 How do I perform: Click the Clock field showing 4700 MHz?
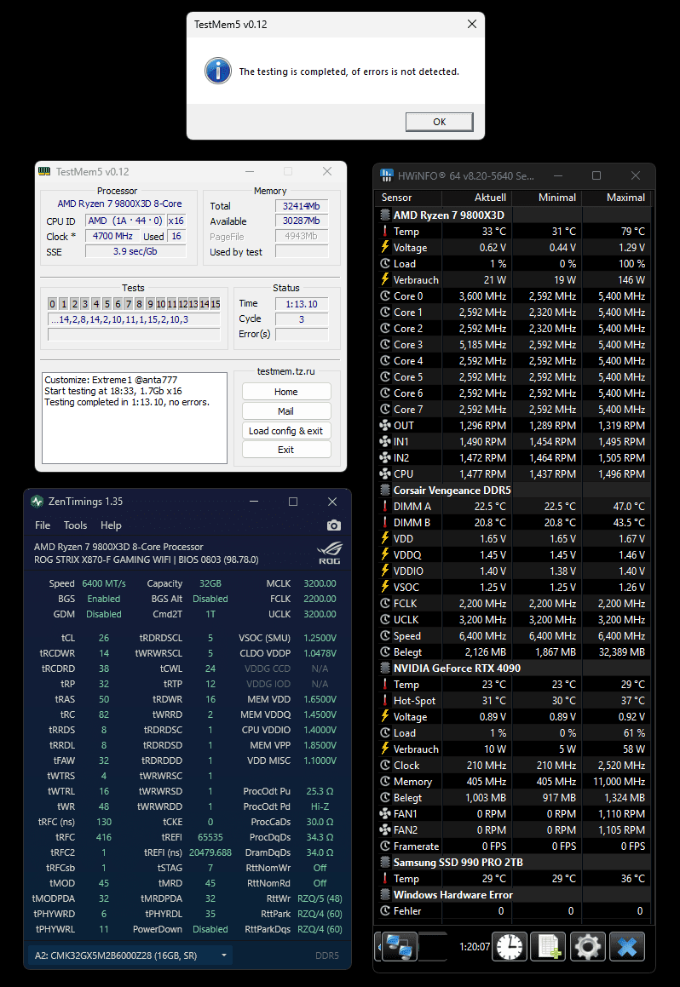pyautogui.click(x=112, y=236)
